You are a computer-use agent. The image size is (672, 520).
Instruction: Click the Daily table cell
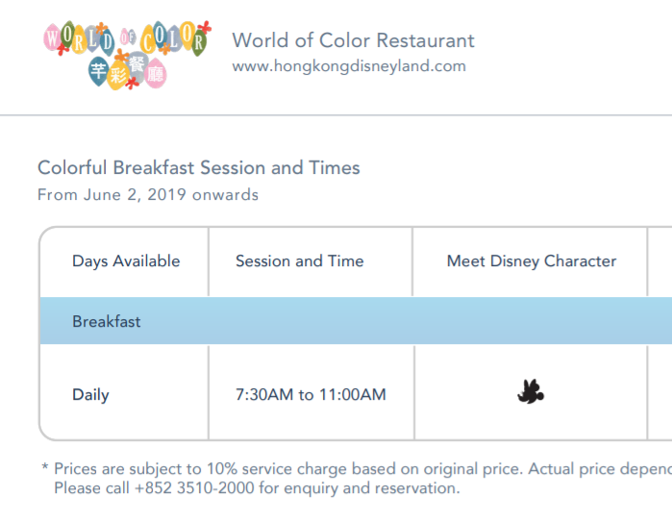pos(90,394)
